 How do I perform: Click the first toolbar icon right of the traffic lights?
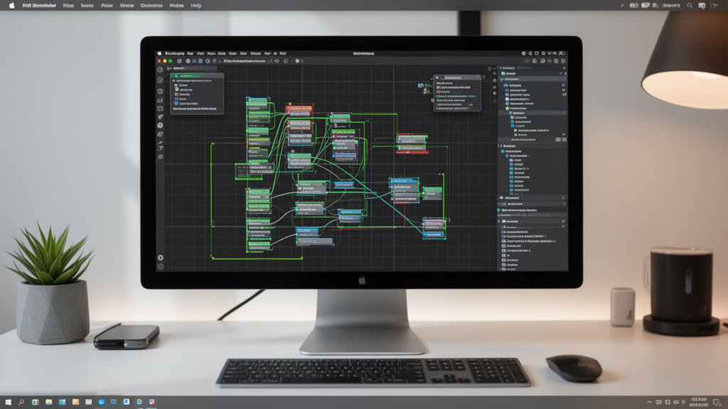[178, 61]
